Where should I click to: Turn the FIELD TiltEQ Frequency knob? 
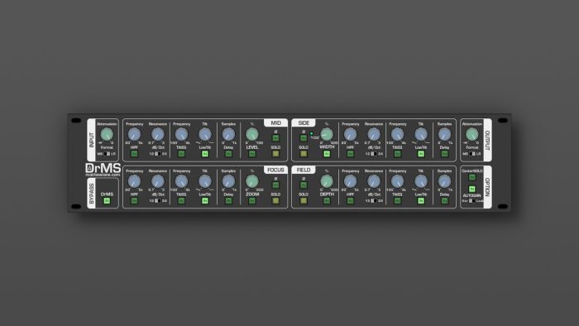coord(397,181)
